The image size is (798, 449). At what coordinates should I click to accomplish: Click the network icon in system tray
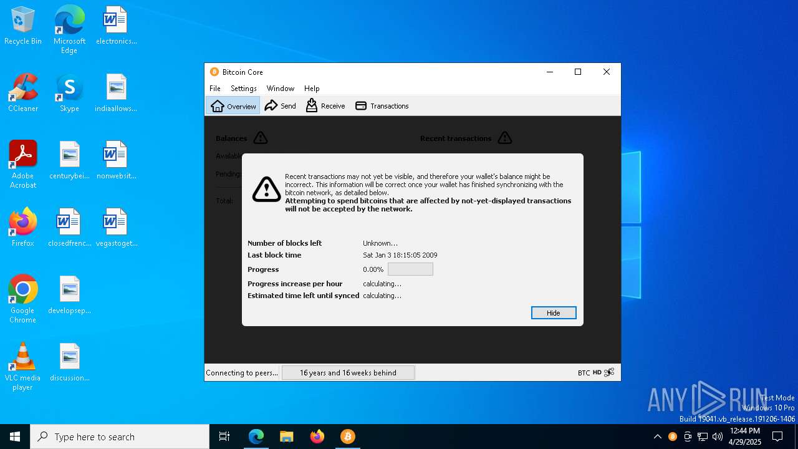(703, 437)
